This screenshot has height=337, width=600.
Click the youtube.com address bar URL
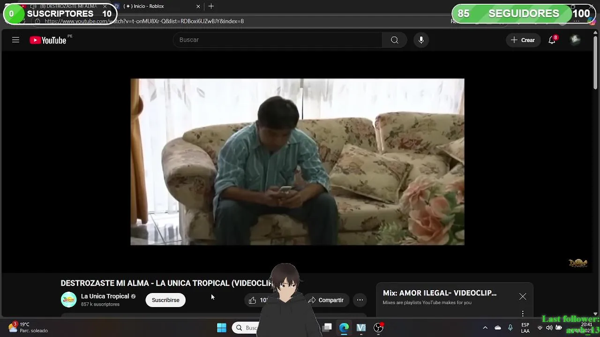144,21
